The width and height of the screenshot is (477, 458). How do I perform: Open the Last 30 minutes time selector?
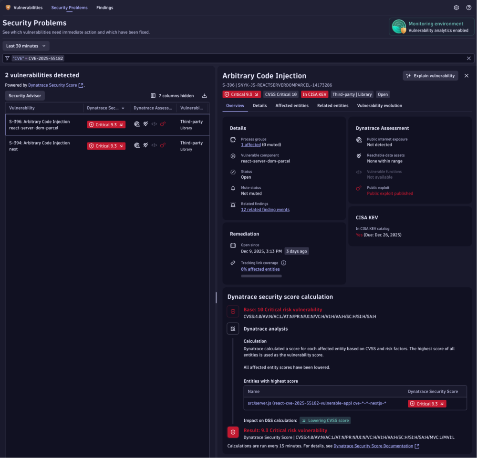point(25,45)
